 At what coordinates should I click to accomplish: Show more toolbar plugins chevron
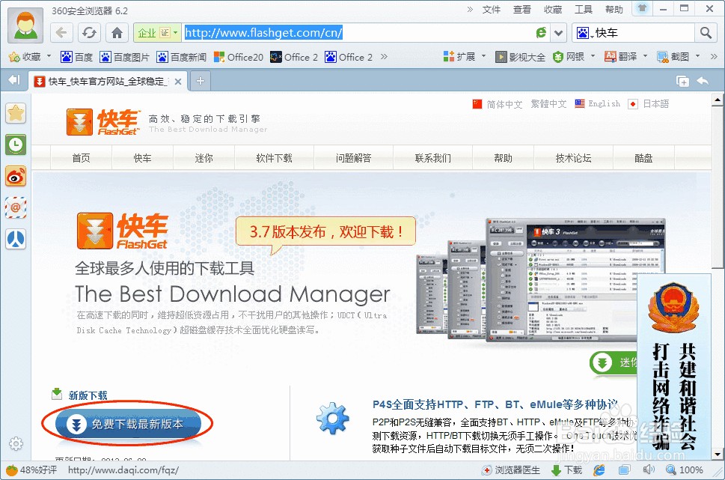click(x=714, y=56)
